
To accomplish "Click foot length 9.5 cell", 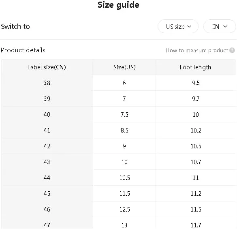I will pyautogui.click(x=196, y=83).
